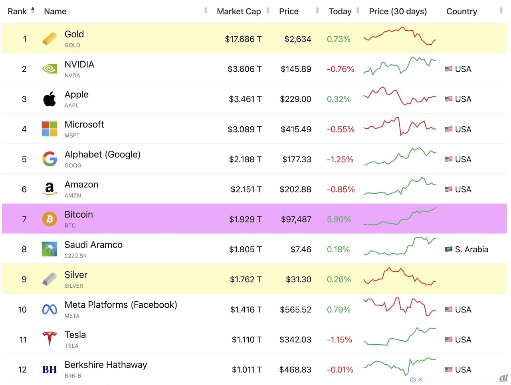Open the Berkshire Hathaway company link
The width and height of the screenshot is (511, 385).
point(106,365)
